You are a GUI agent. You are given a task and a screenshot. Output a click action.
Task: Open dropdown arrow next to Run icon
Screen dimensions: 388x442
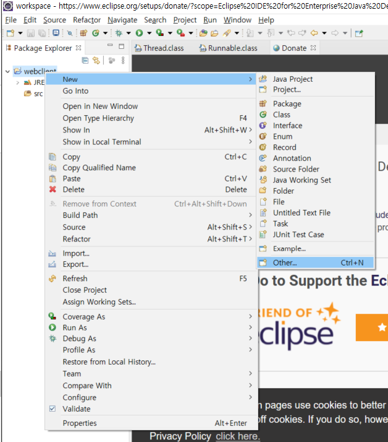pos(149,33)
